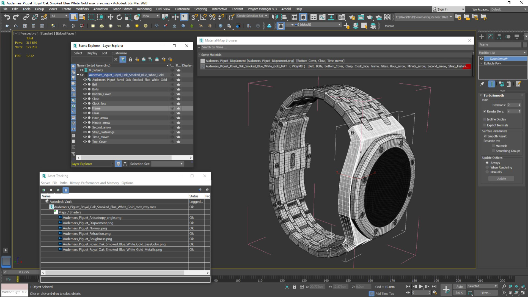Viewport: 528px width, 297px height.
Task: Open Customize menu in Scene Explorer
Action: click(119, 53)
